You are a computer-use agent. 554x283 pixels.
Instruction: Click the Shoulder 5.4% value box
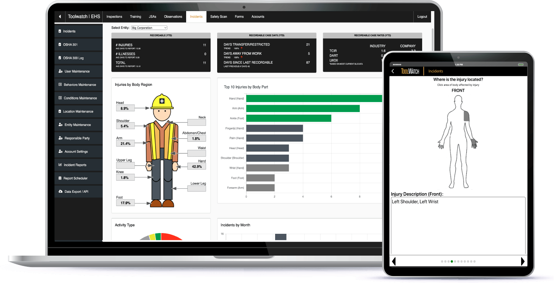point(125,126)
